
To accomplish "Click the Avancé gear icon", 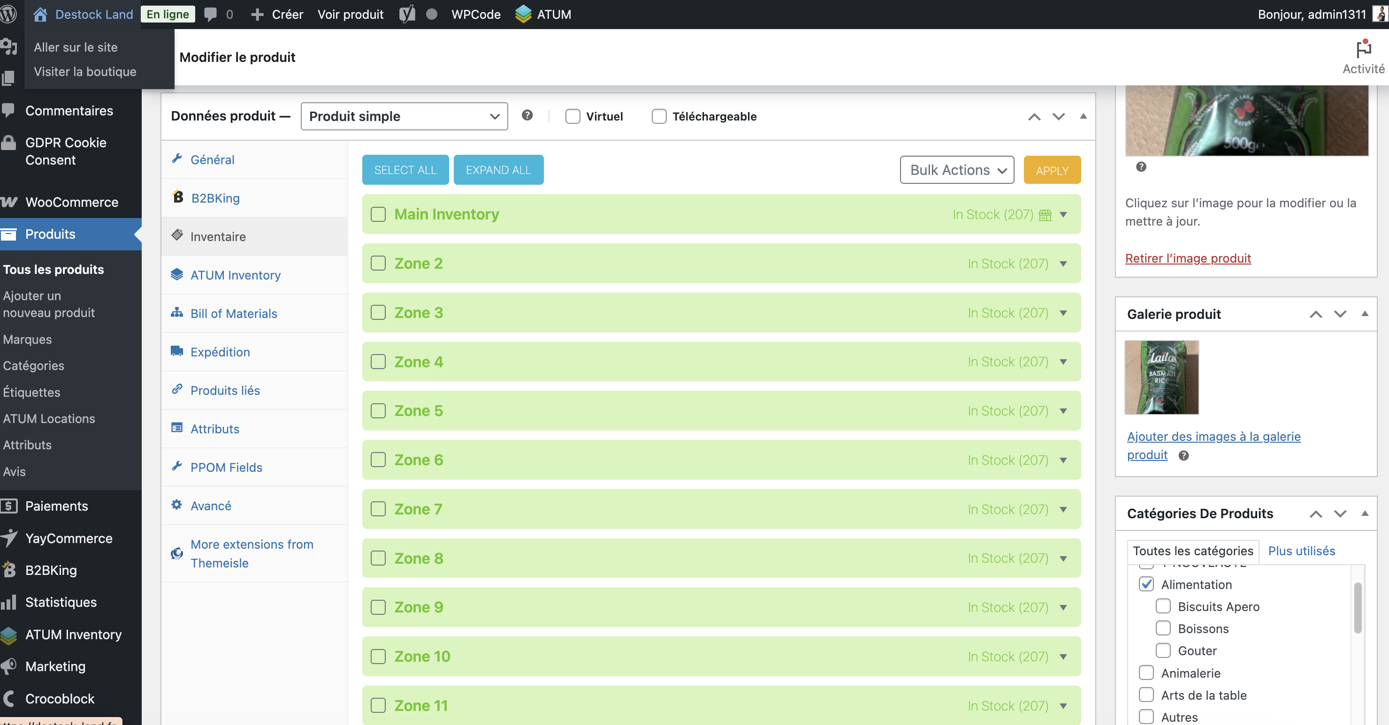I will point(177,505).
